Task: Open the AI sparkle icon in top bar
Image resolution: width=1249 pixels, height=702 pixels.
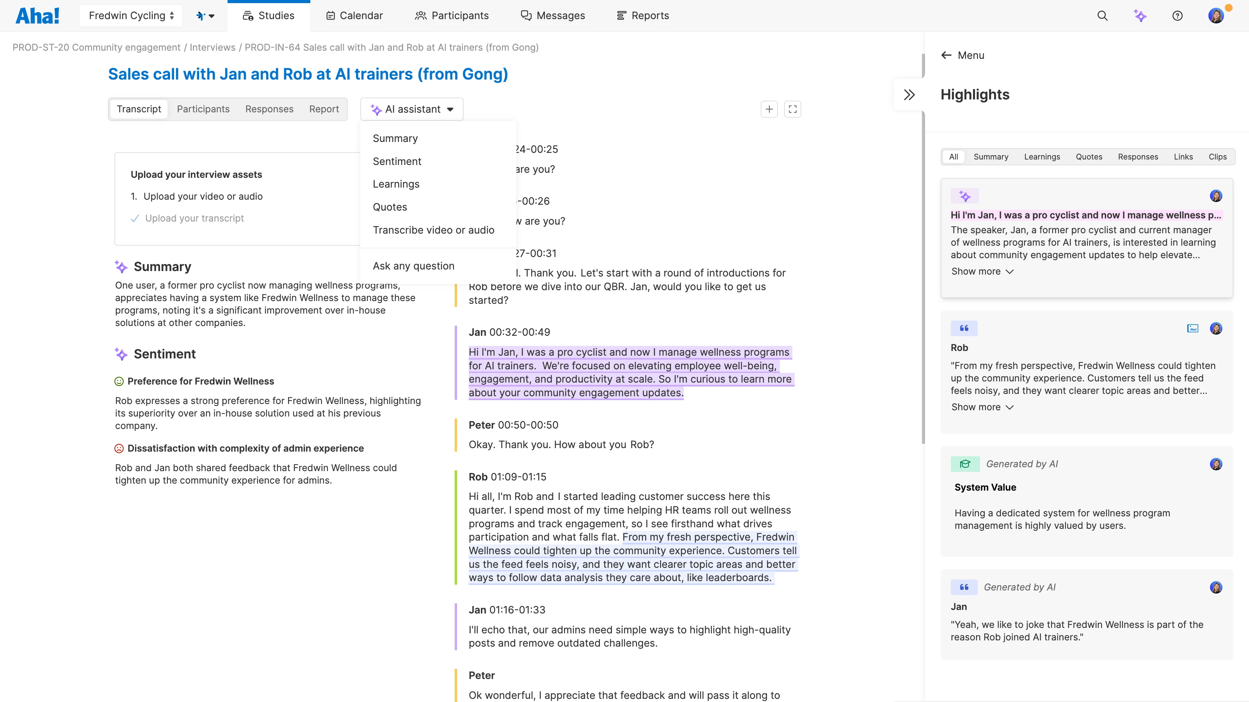Action: (1140, 16)
